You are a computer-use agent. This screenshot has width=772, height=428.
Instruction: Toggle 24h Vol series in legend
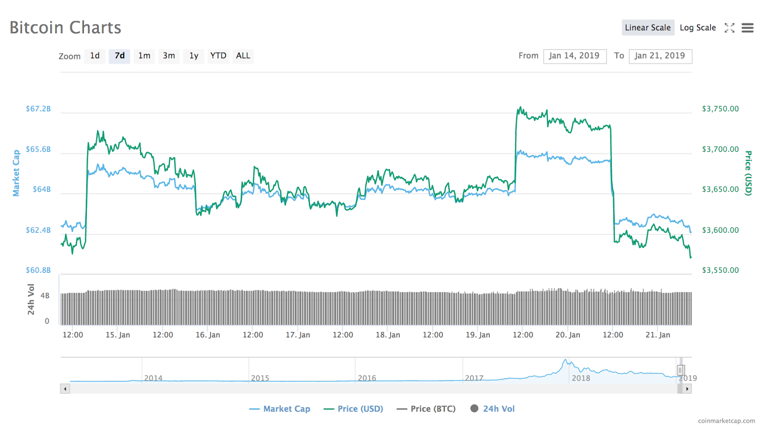coord(493,409)
